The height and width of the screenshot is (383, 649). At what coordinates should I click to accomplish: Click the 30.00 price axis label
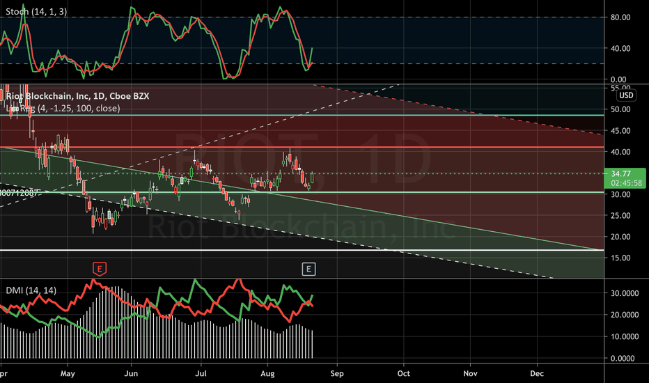pyautogui.click(x=620, y=194)
